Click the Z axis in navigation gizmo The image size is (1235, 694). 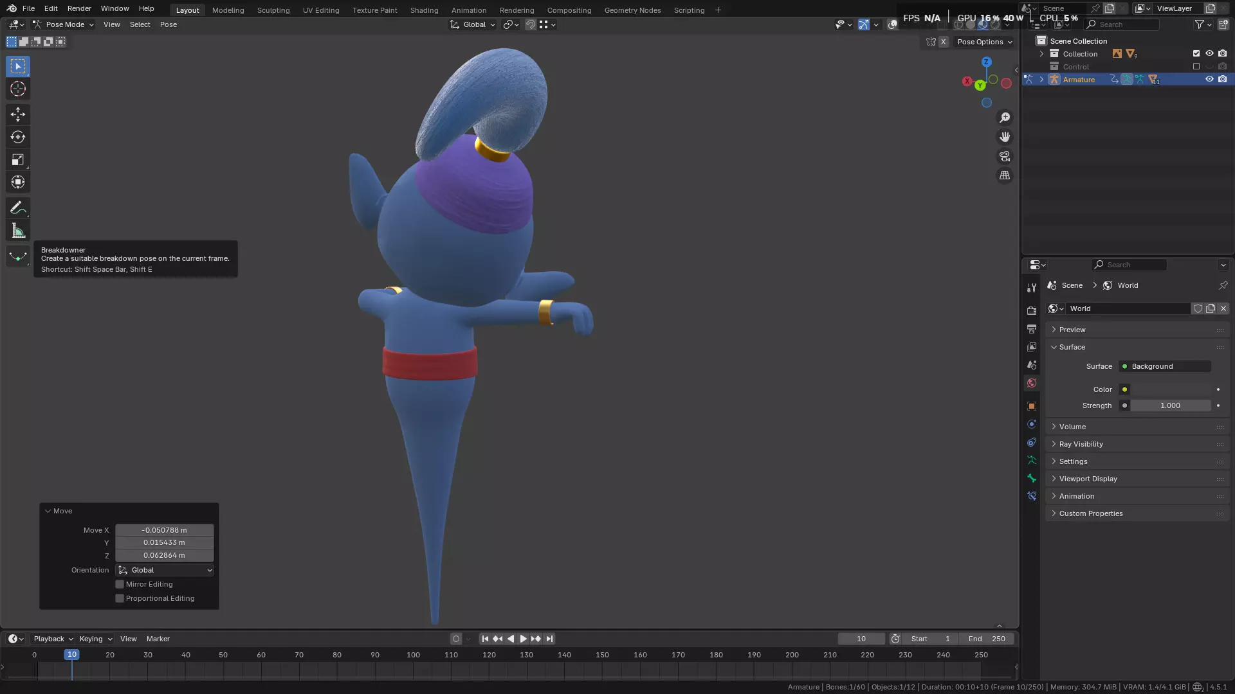coord(986,62)
